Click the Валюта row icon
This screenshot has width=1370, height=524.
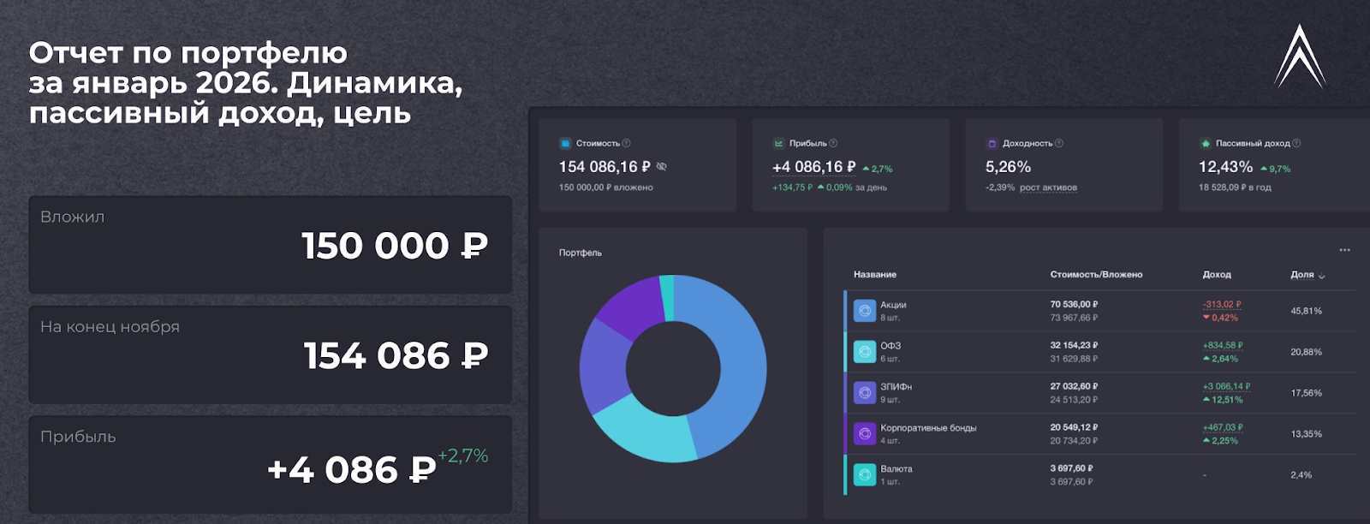[865, 475]
